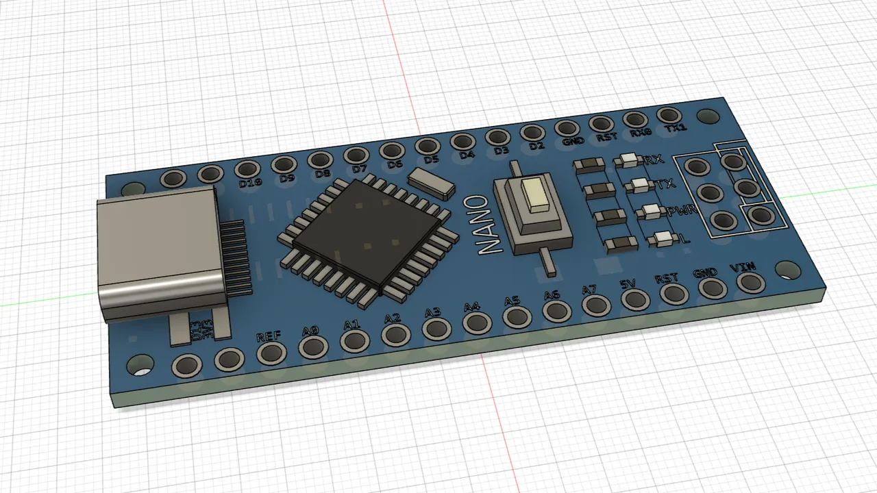The height and width of the screenshot is (493, 877).
Task: Select the D2 pin hole
Action: pos(531,133)
